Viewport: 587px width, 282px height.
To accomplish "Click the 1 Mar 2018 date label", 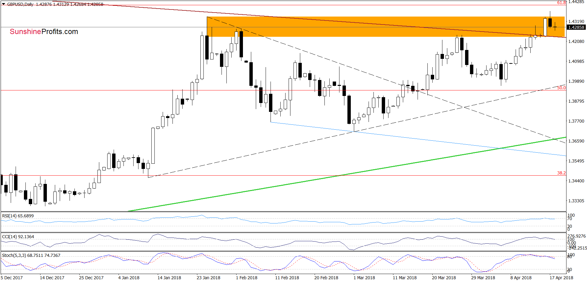I will [x=364, y=278].
